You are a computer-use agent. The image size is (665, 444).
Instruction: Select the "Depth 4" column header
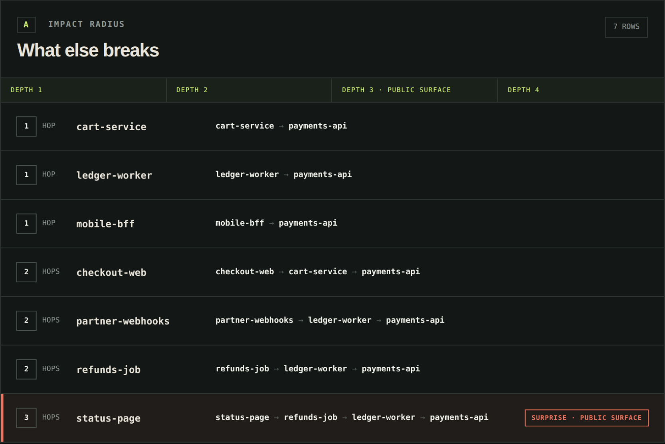581,90
